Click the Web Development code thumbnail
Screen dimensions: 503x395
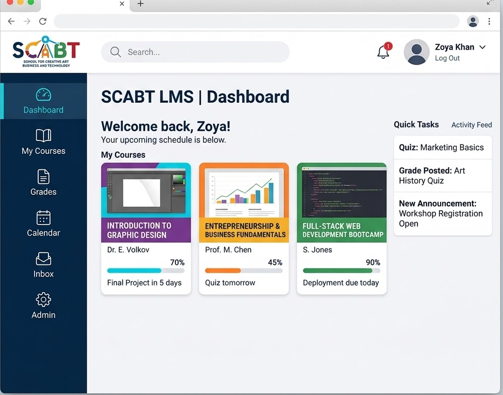pyautogui.click(x=342, y=190)
